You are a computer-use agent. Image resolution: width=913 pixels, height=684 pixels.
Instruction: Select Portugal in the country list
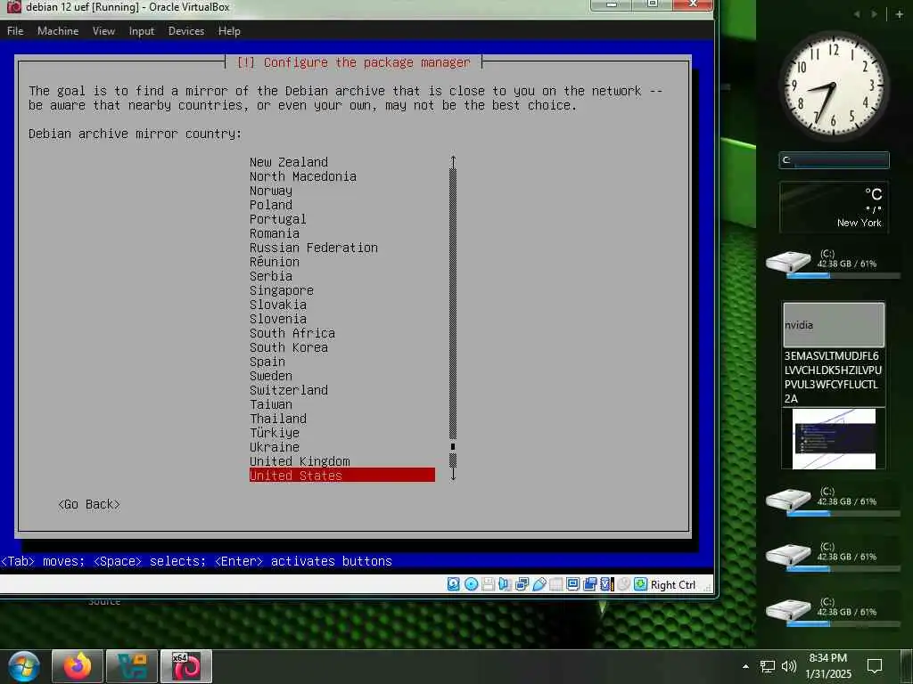tap(278, 219)
